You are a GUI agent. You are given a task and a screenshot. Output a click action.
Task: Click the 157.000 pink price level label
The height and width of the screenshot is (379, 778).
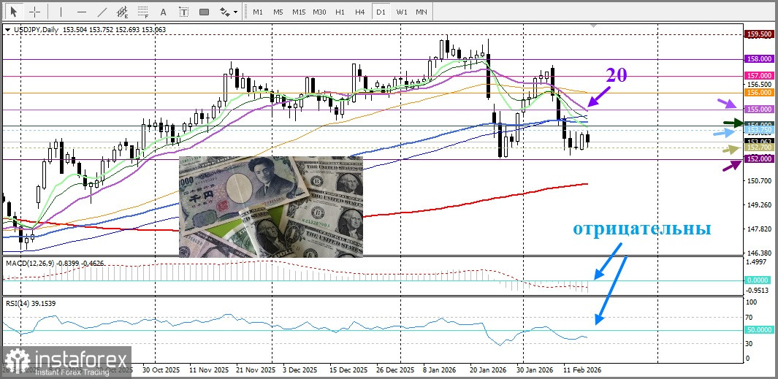[759, 75]
